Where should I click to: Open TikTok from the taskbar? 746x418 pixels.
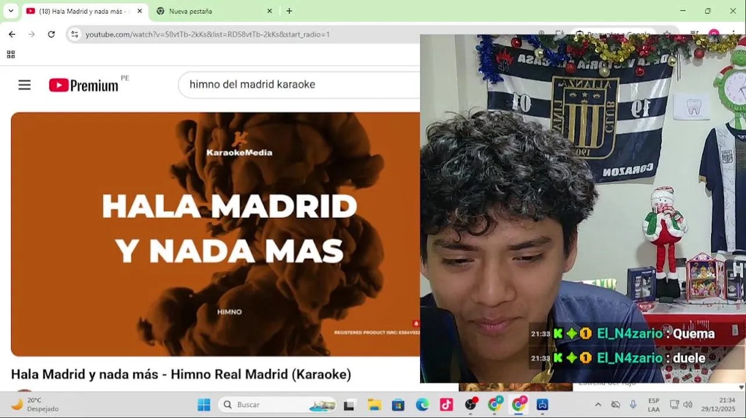point(446,405)
